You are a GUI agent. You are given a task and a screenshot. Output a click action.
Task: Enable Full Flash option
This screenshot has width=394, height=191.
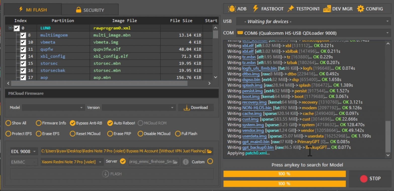(x=178, y=134)
